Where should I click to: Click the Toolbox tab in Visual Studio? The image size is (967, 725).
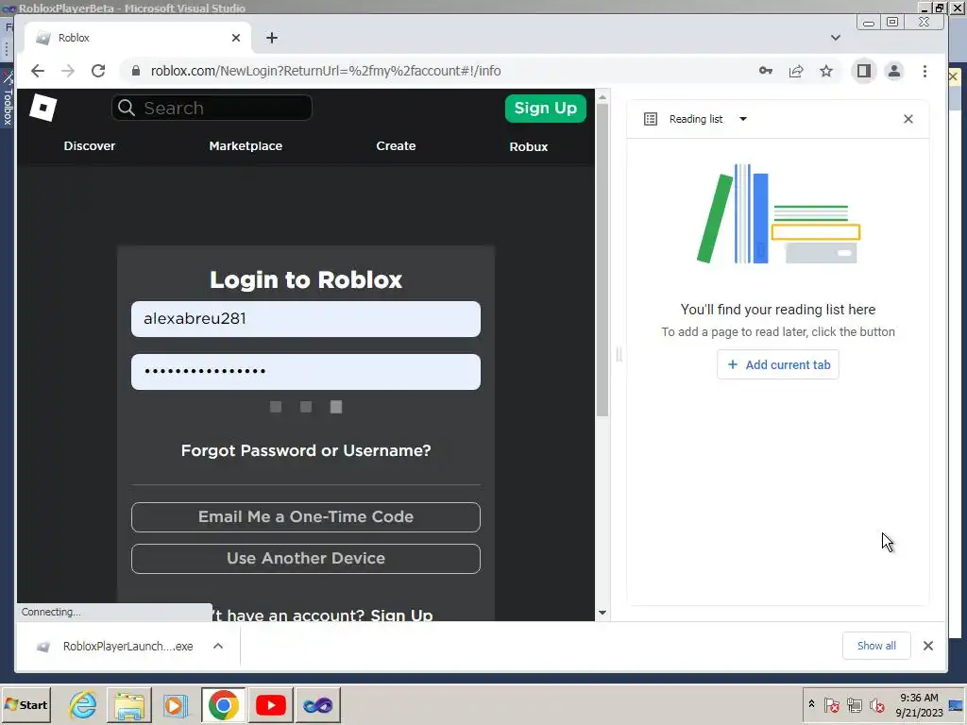click(8, 98)
